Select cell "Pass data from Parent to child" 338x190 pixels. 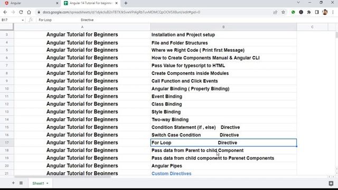coord(223,150)
